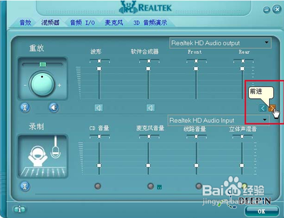Click the recording DJ microphone image
The image size is (284, 218).
point(43,157)
